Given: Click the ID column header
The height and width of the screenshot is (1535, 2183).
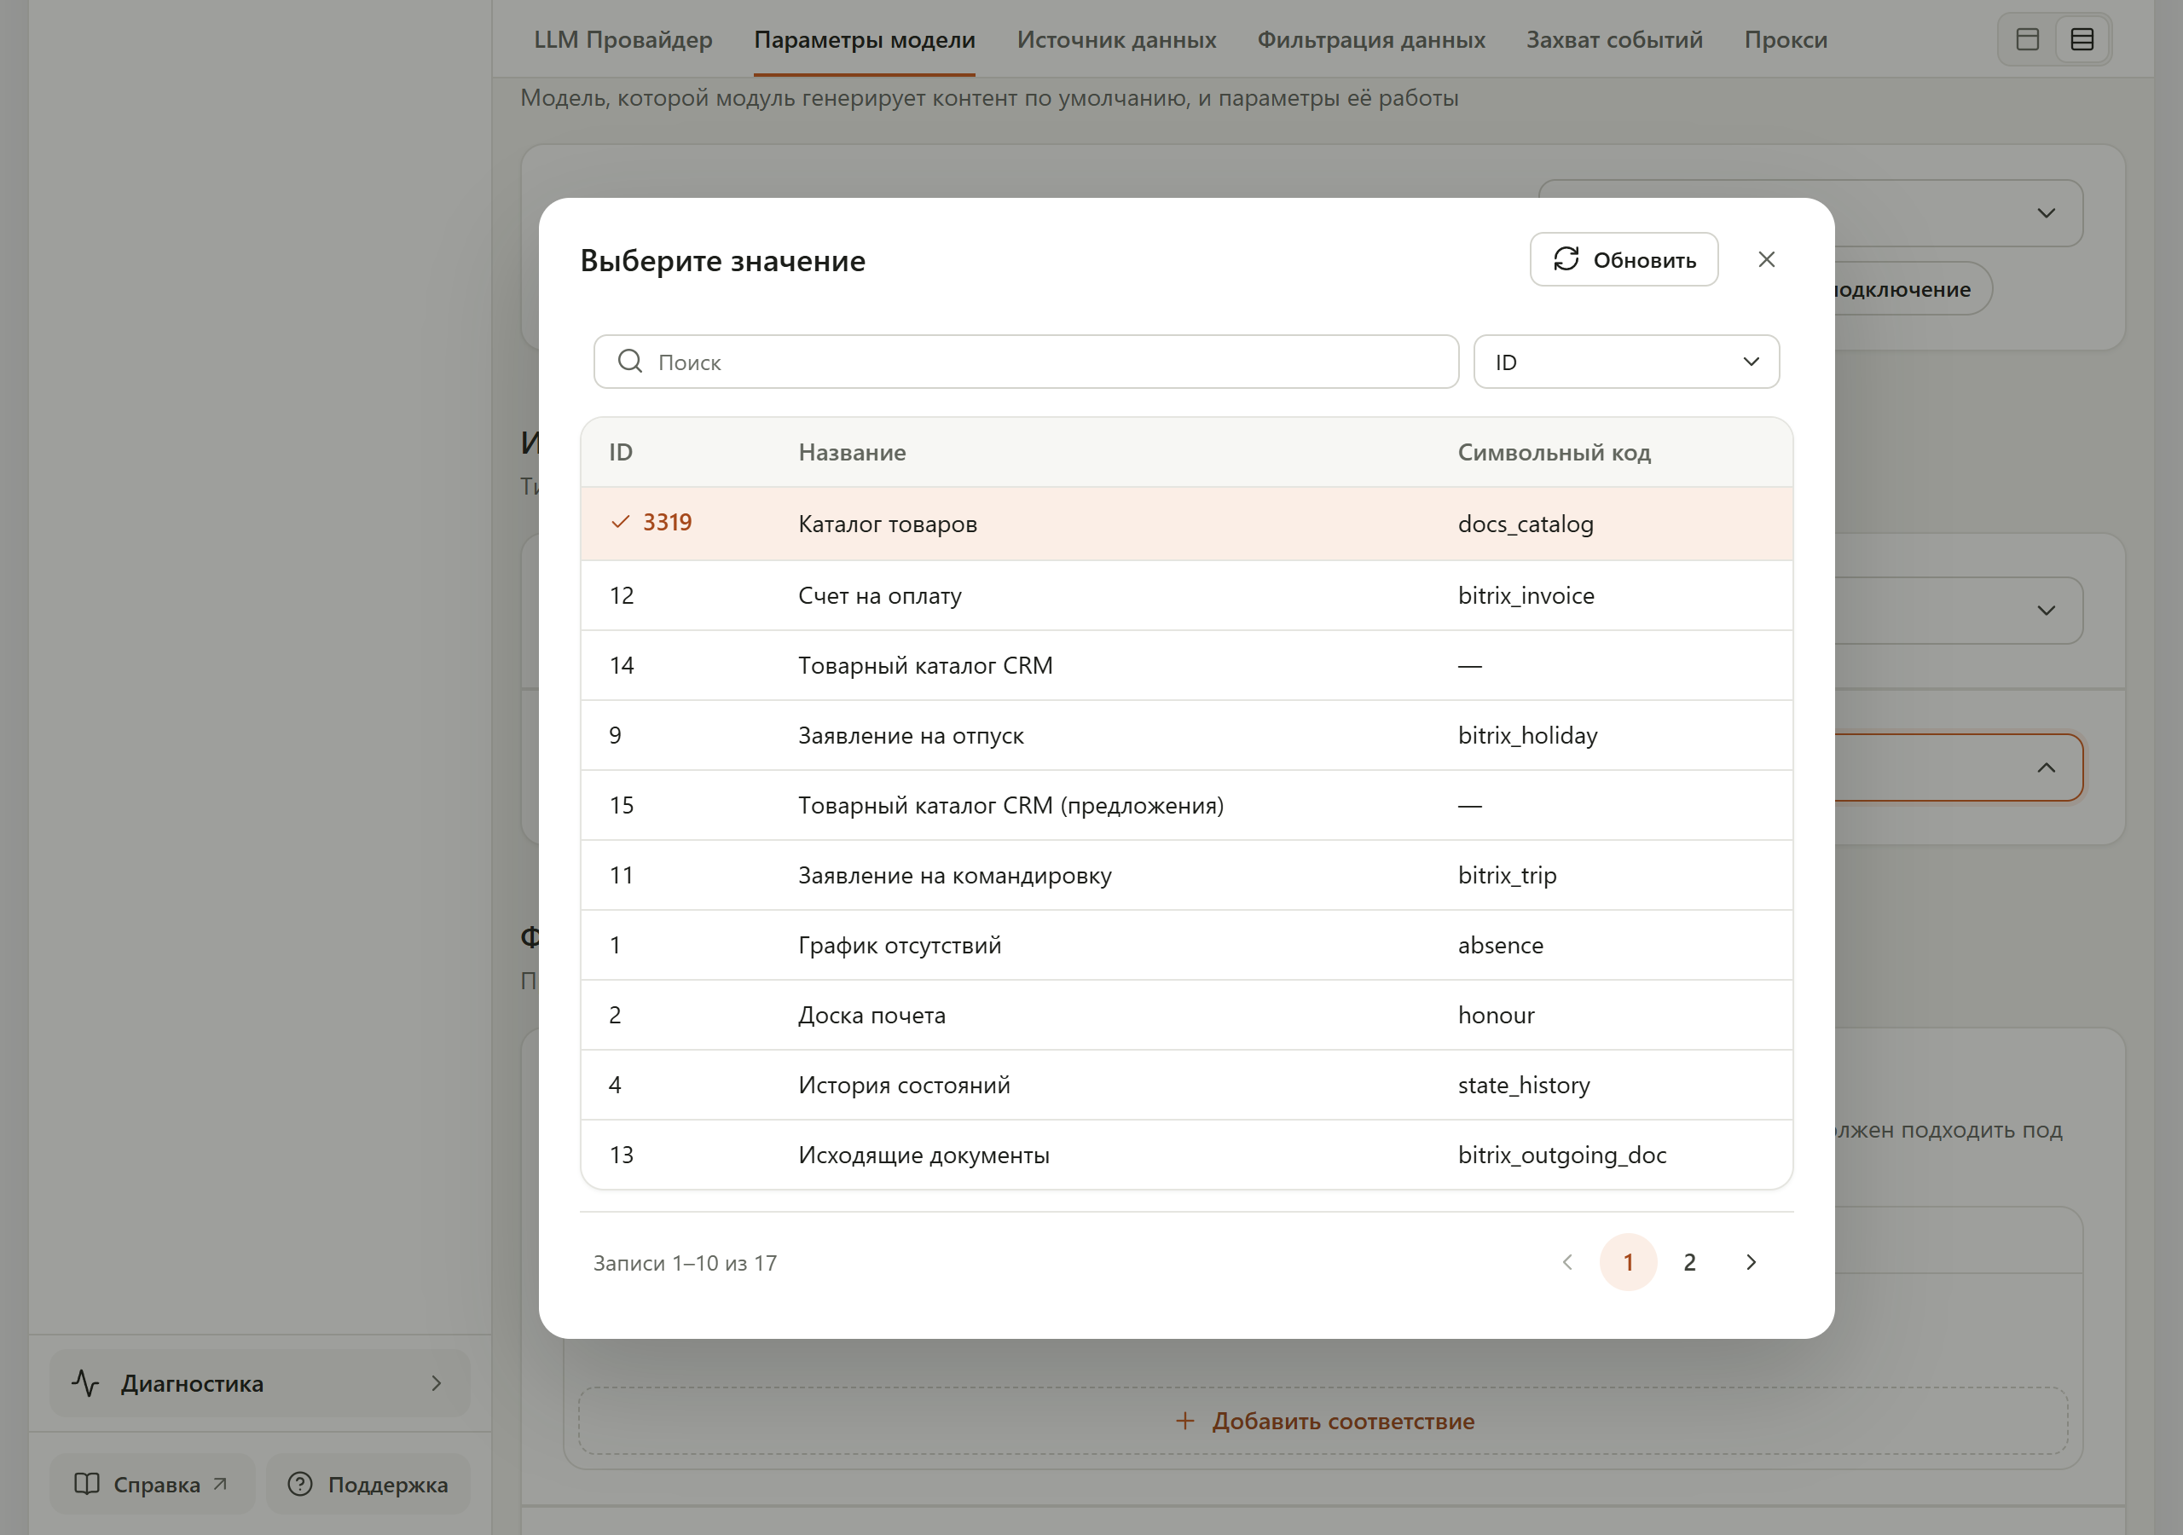Looking at the screenshot, I should coord(621,452).
